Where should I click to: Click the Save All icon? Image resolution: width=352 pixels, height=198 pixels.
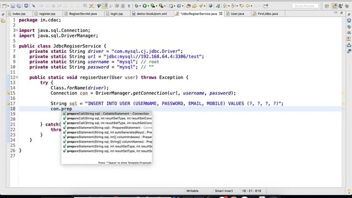coord(19,6)
